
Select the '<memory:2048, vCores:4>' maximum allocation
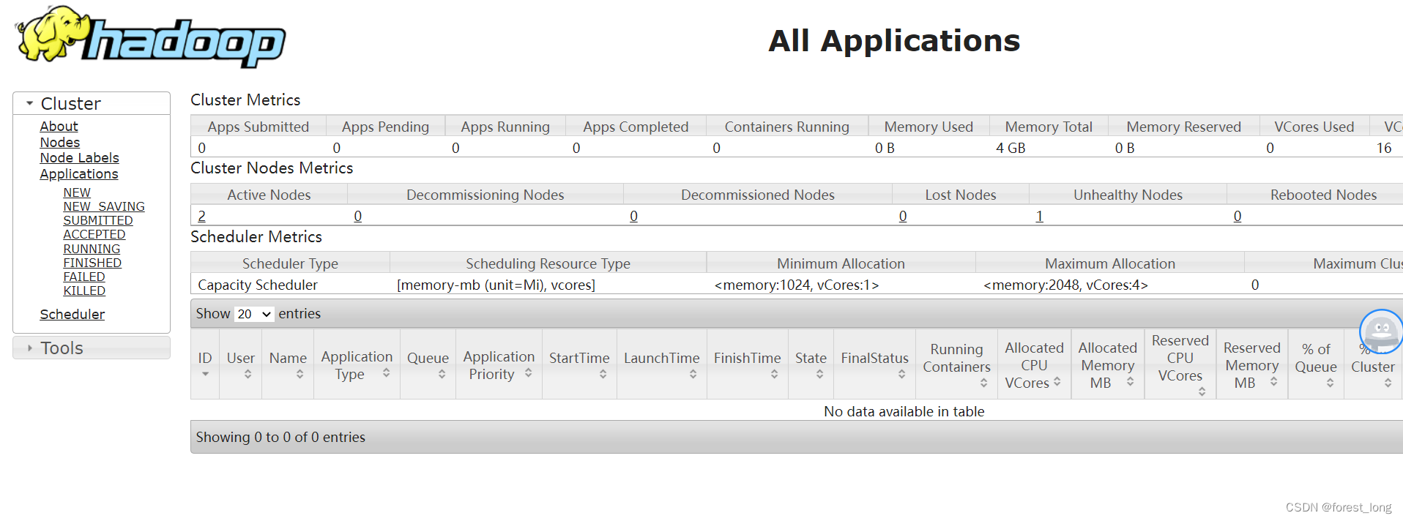[x=1065, y=285]
